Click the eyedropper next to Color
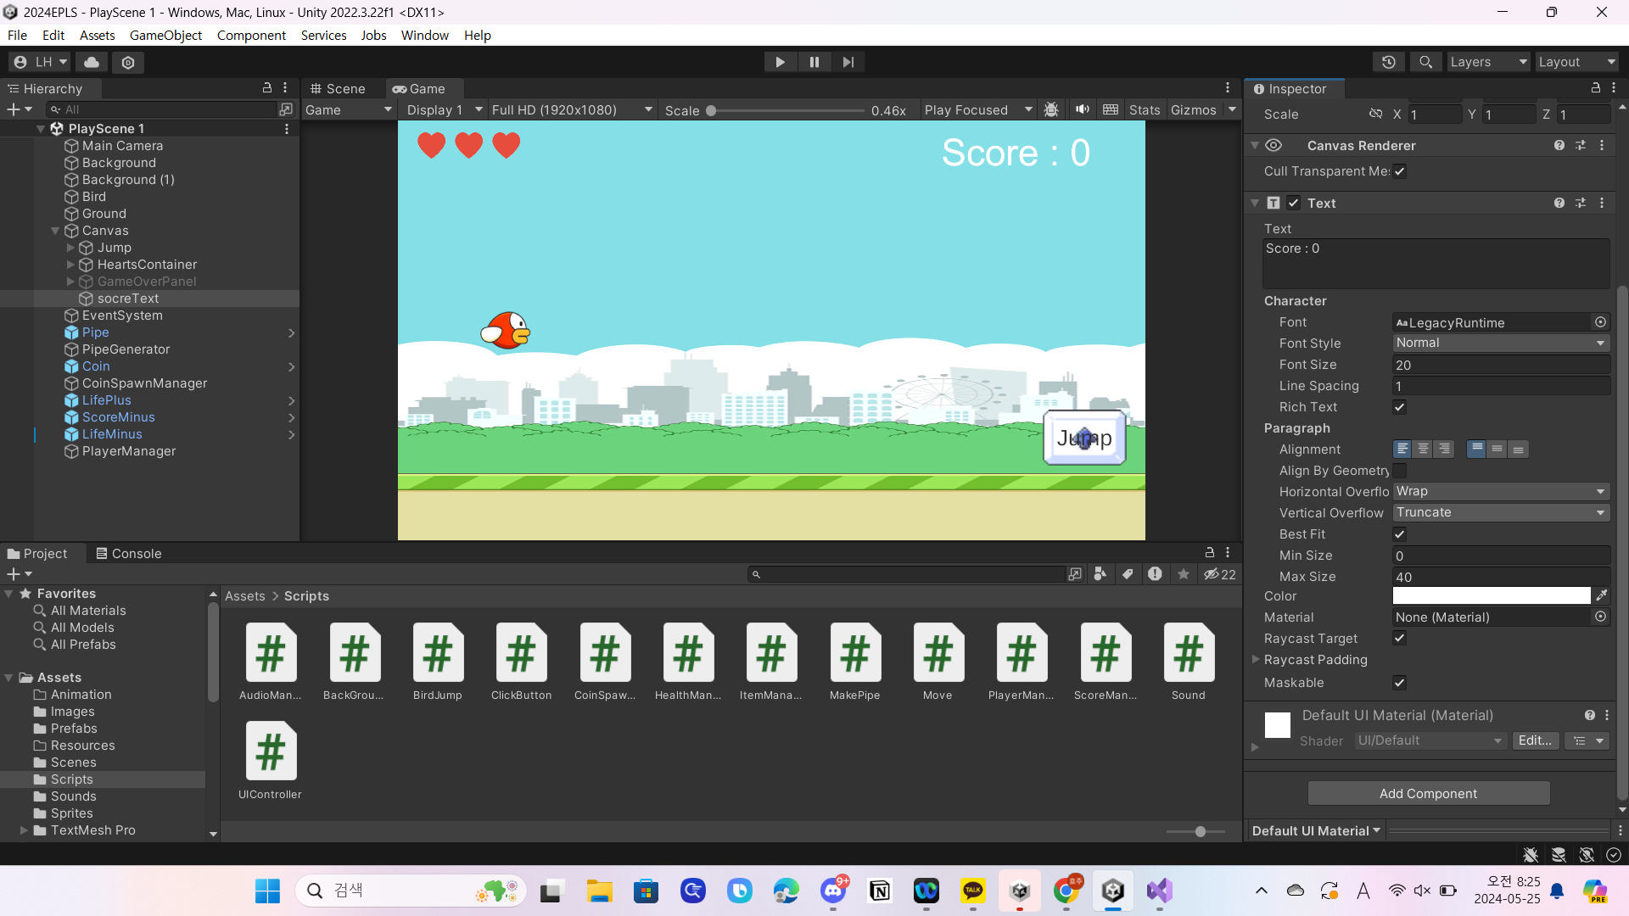This screenshot has height=916, width=1629. click(1601, 595)
